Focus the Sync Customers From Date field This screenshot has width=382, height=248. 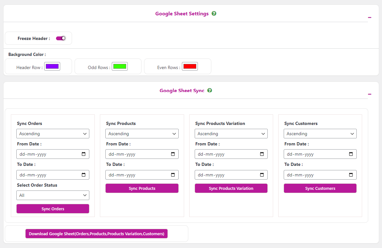(320, 154)
